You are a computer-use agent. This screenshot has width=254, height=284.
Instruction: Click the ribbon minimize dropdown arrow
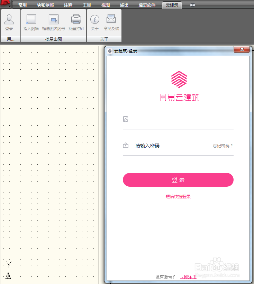pyautogui.click(x=192, y=5)
